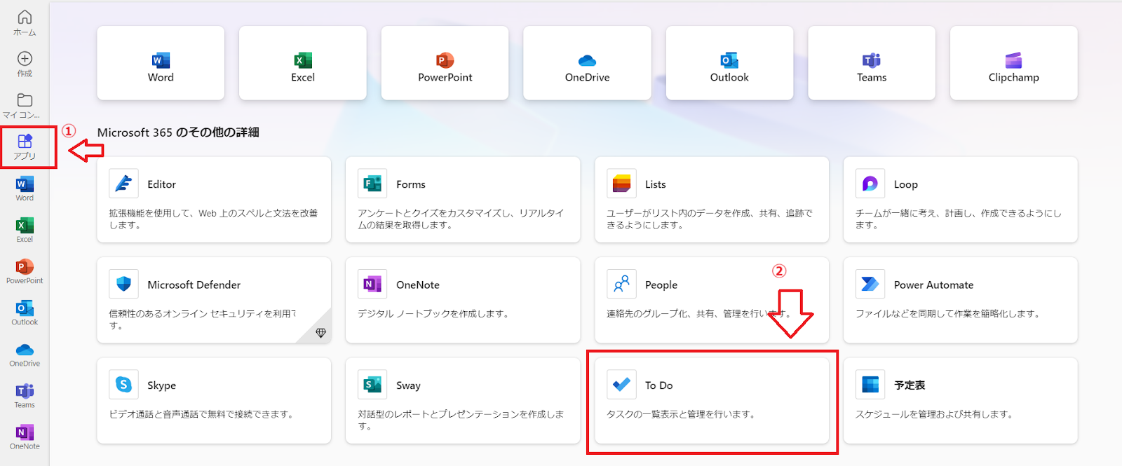
Task: Click the Microsoft Defender shield icon
Action: pos(123,284)
